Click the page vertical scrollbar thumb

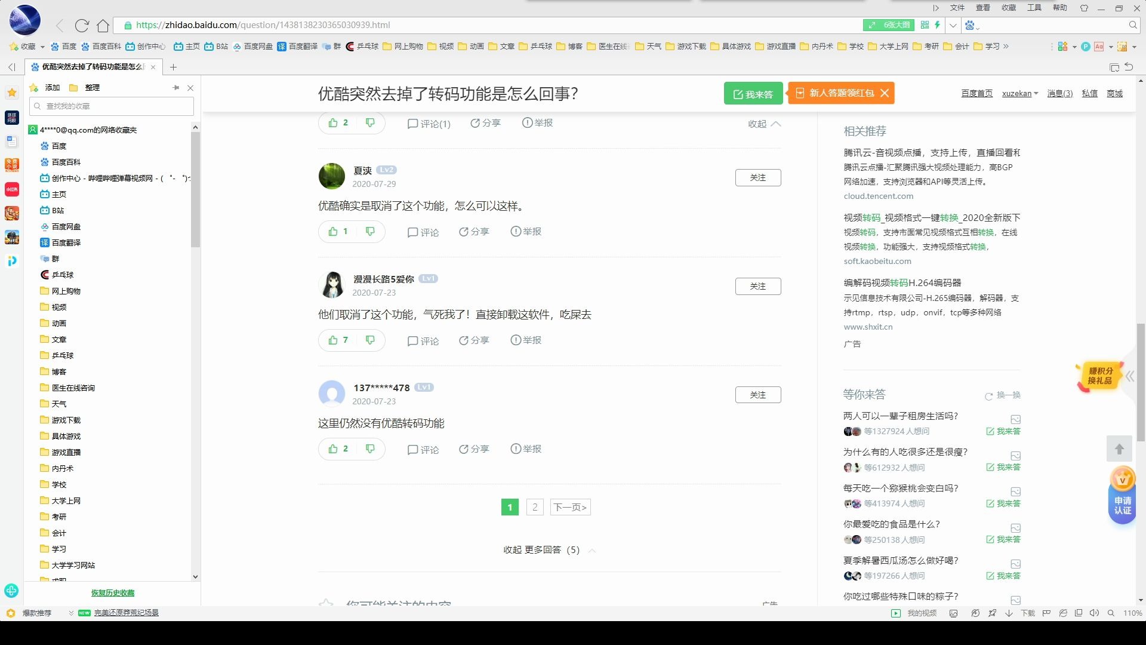click(1141, 382)
